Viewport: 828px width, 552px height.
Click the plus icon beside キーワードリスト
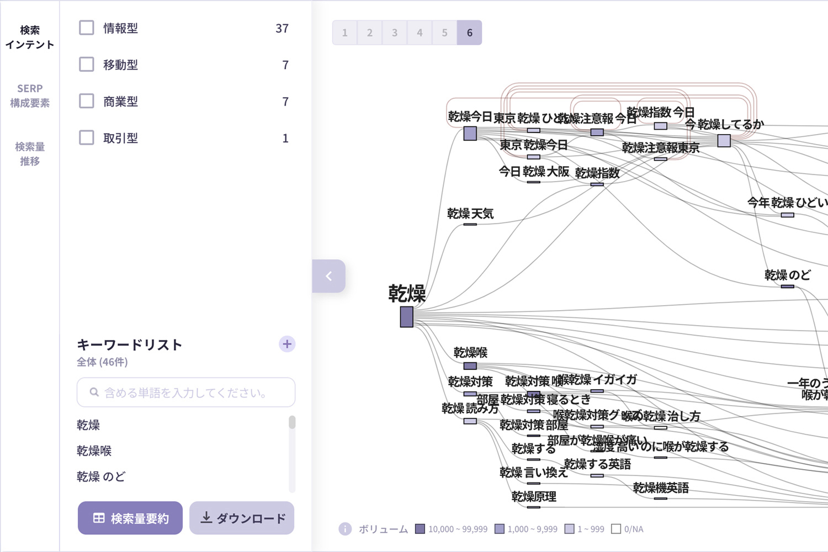(287, 344)
